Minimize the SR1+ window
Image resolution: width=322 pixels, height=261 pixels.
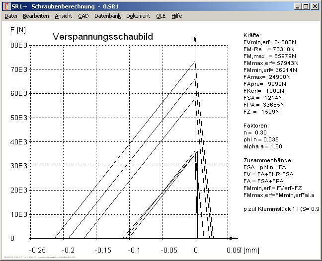pyautogui.click(x=297, y=6)
